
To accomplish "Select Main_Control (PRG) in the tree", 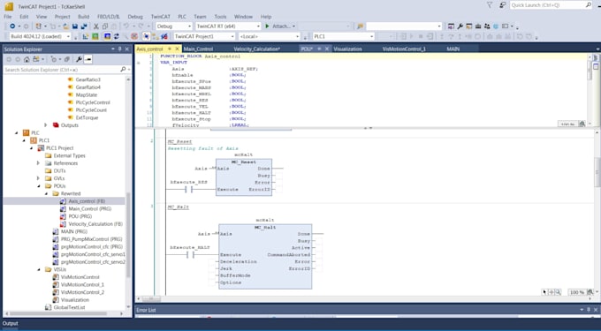I will (x=89, y=208).
